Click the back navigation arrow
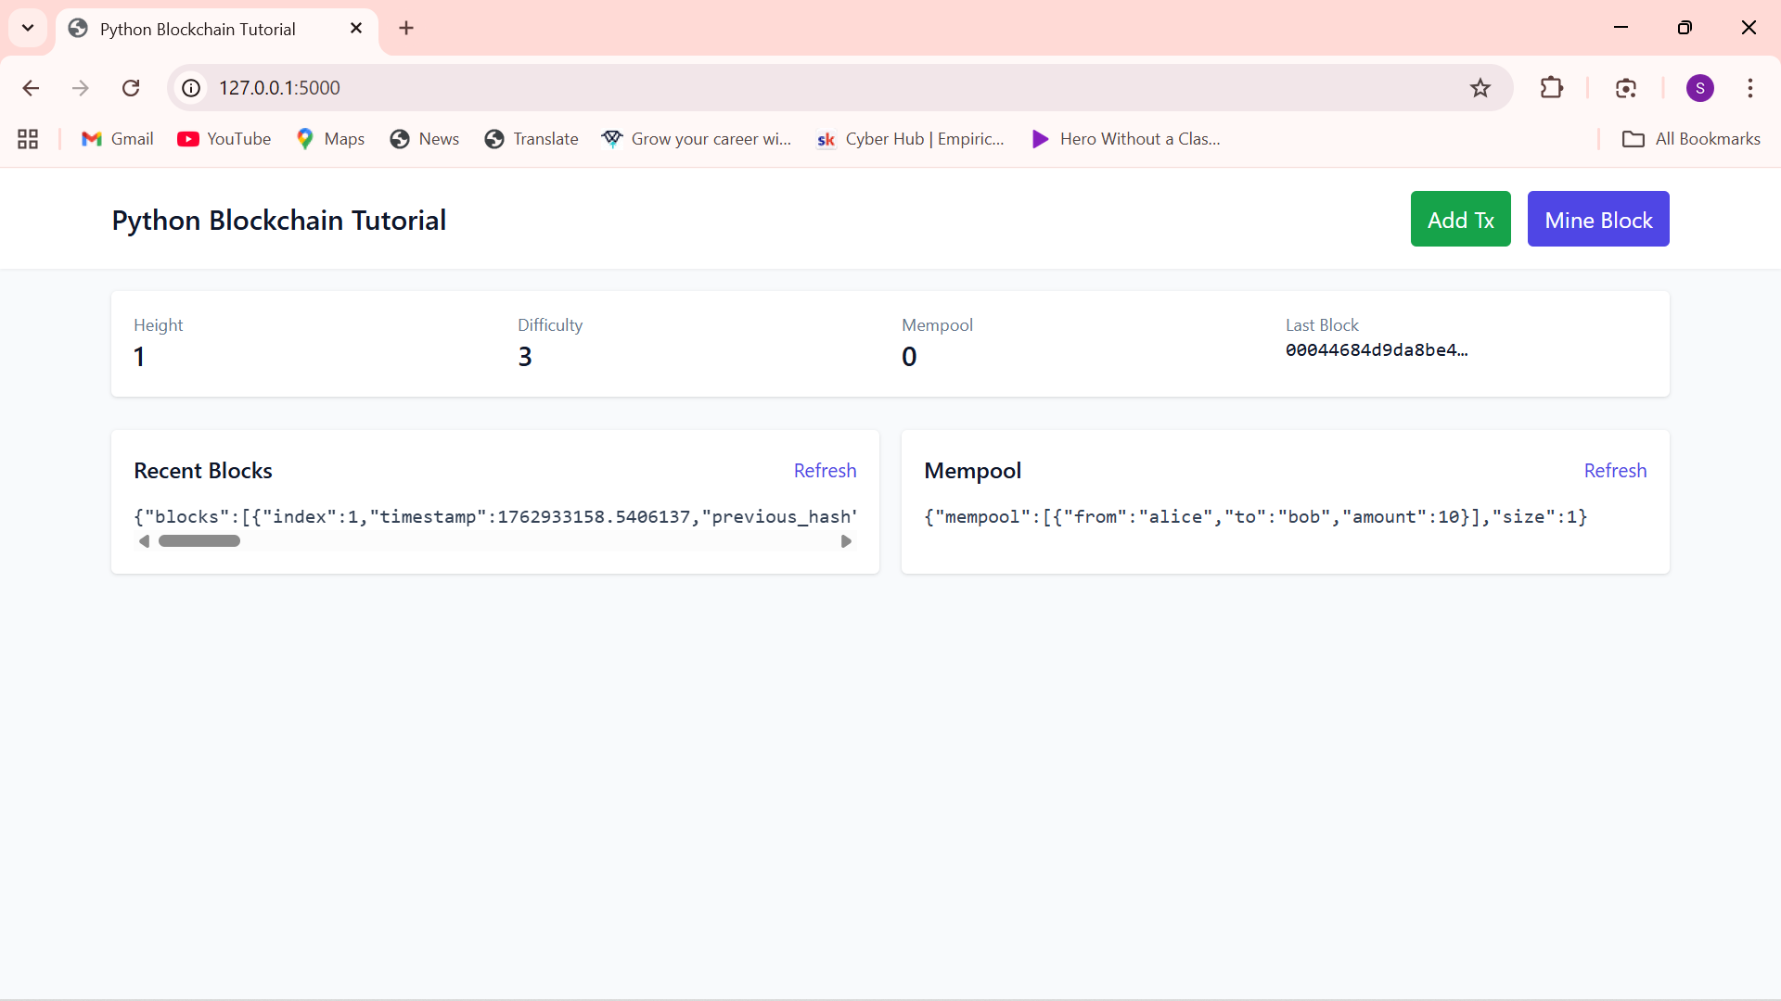This screenshot has height=1001, width=1781. (x=31, y=88)
